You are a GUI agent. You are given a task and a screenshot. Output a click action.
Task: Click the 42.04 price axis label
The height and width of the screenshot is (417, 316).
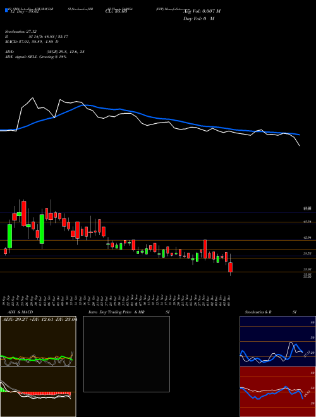[308, 238]
